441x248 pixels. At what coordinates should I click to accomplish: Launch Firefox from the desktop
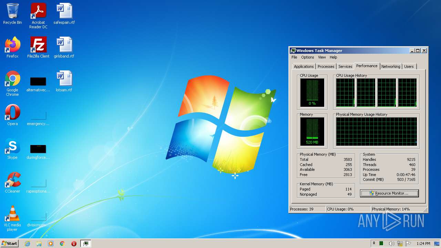(12, 48)
